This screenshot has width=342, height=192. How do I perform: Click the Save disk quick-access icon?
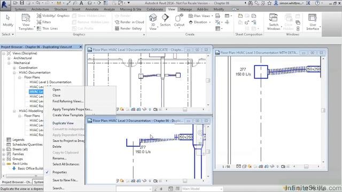click(x=22, y=3)
